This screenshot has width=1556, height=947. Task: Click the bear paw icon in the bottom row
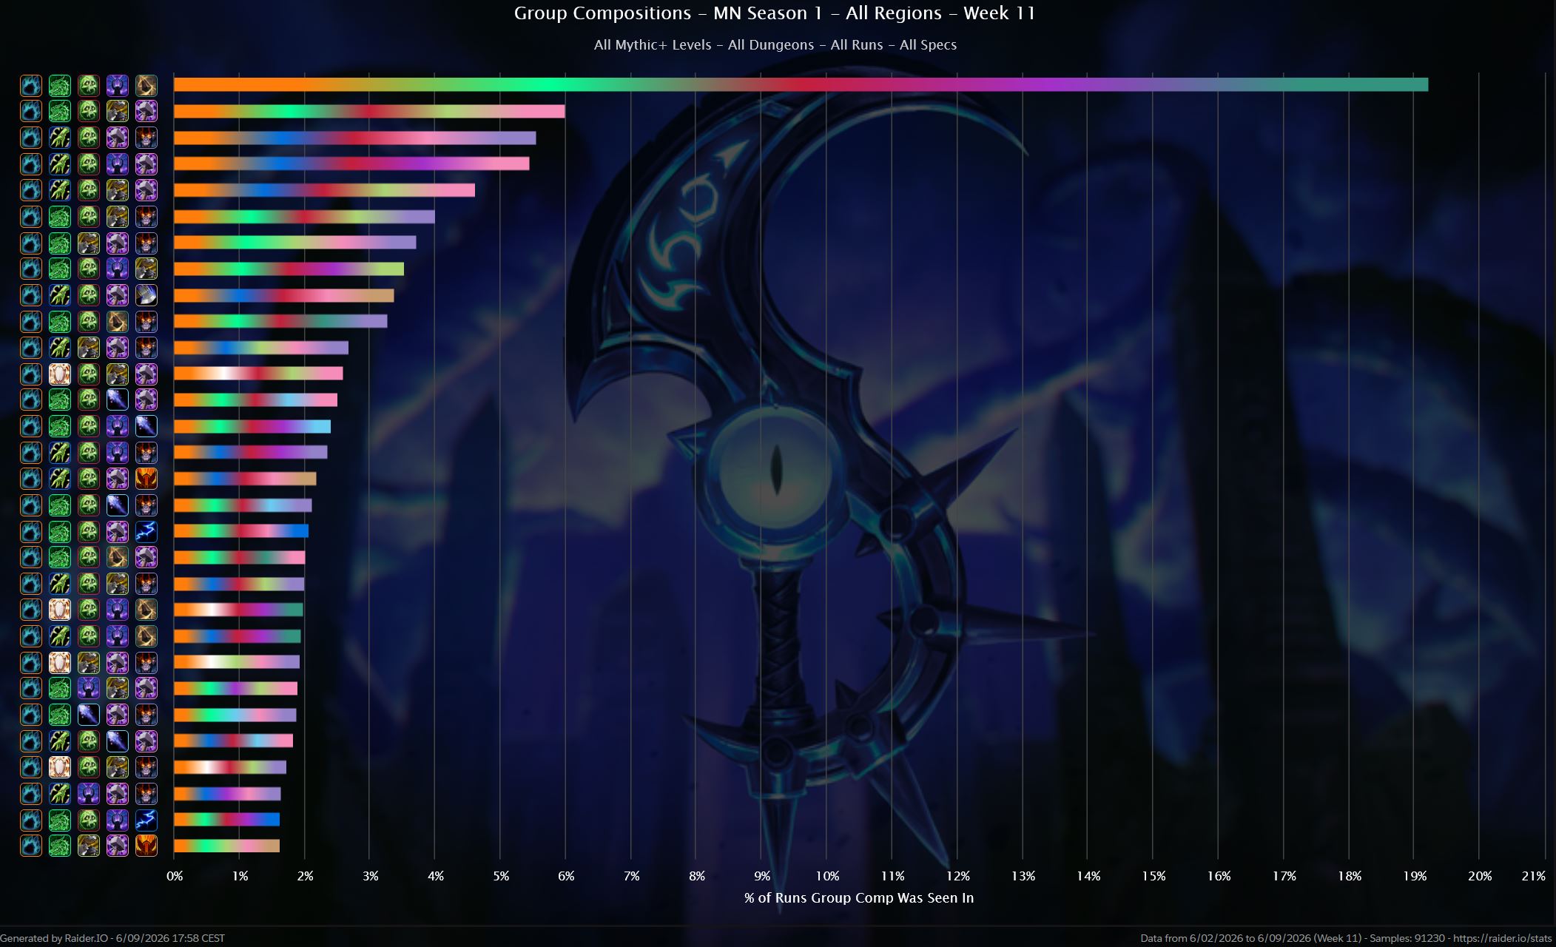point(31,846)
